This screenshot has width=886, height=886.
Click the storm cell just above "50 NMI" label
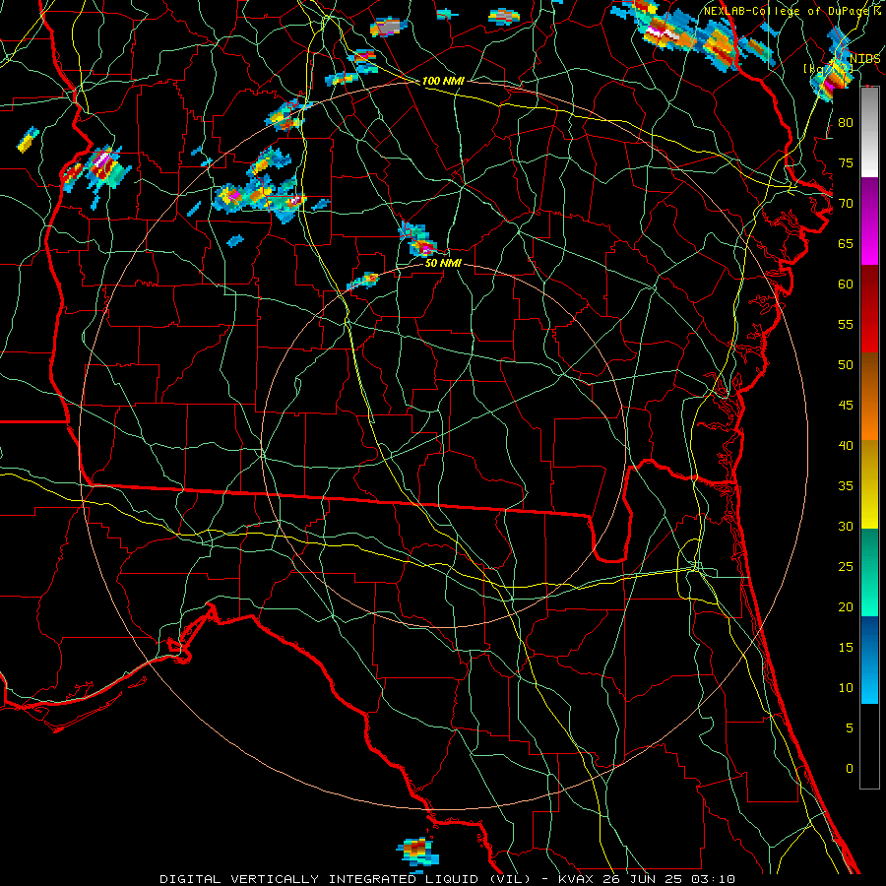[417, 240]
